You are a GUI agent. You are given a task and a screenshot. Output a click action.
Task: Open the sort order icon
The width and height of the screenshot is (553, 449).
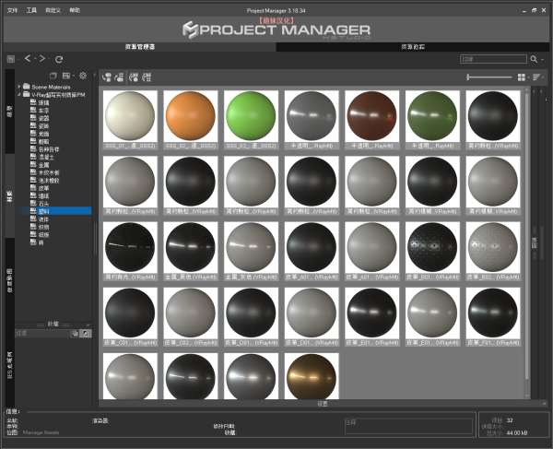pos(536,77)
